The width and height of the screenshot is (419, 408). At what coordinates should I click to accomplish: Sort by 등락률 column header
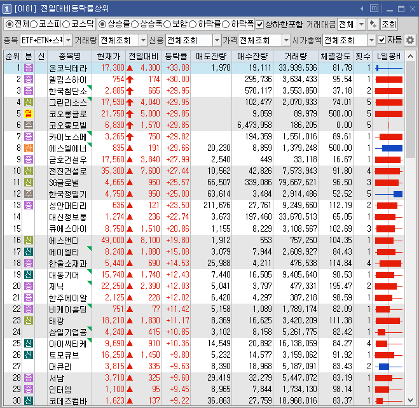tap(176, 56)
